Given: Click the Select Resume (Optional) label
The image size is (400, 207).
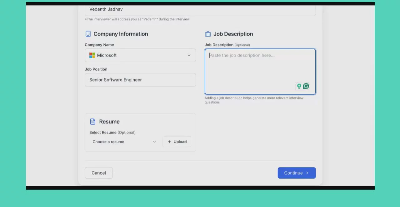Looking at the screenshot, I should [x=112, y=132].
